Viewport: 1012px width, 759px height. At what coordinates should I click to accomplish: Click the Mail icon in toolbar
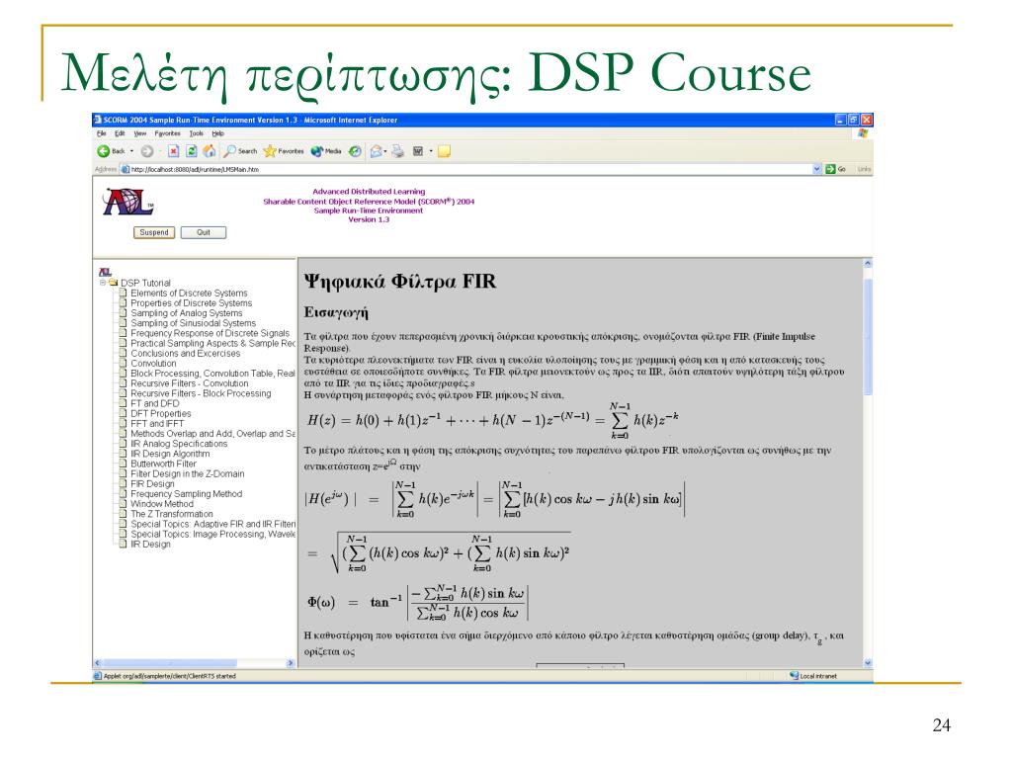pyautogui.click(x=376, y=151)
